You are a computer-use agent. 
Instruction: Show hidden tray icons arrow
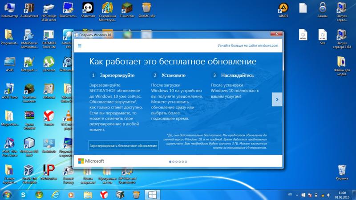click(297, 195)
